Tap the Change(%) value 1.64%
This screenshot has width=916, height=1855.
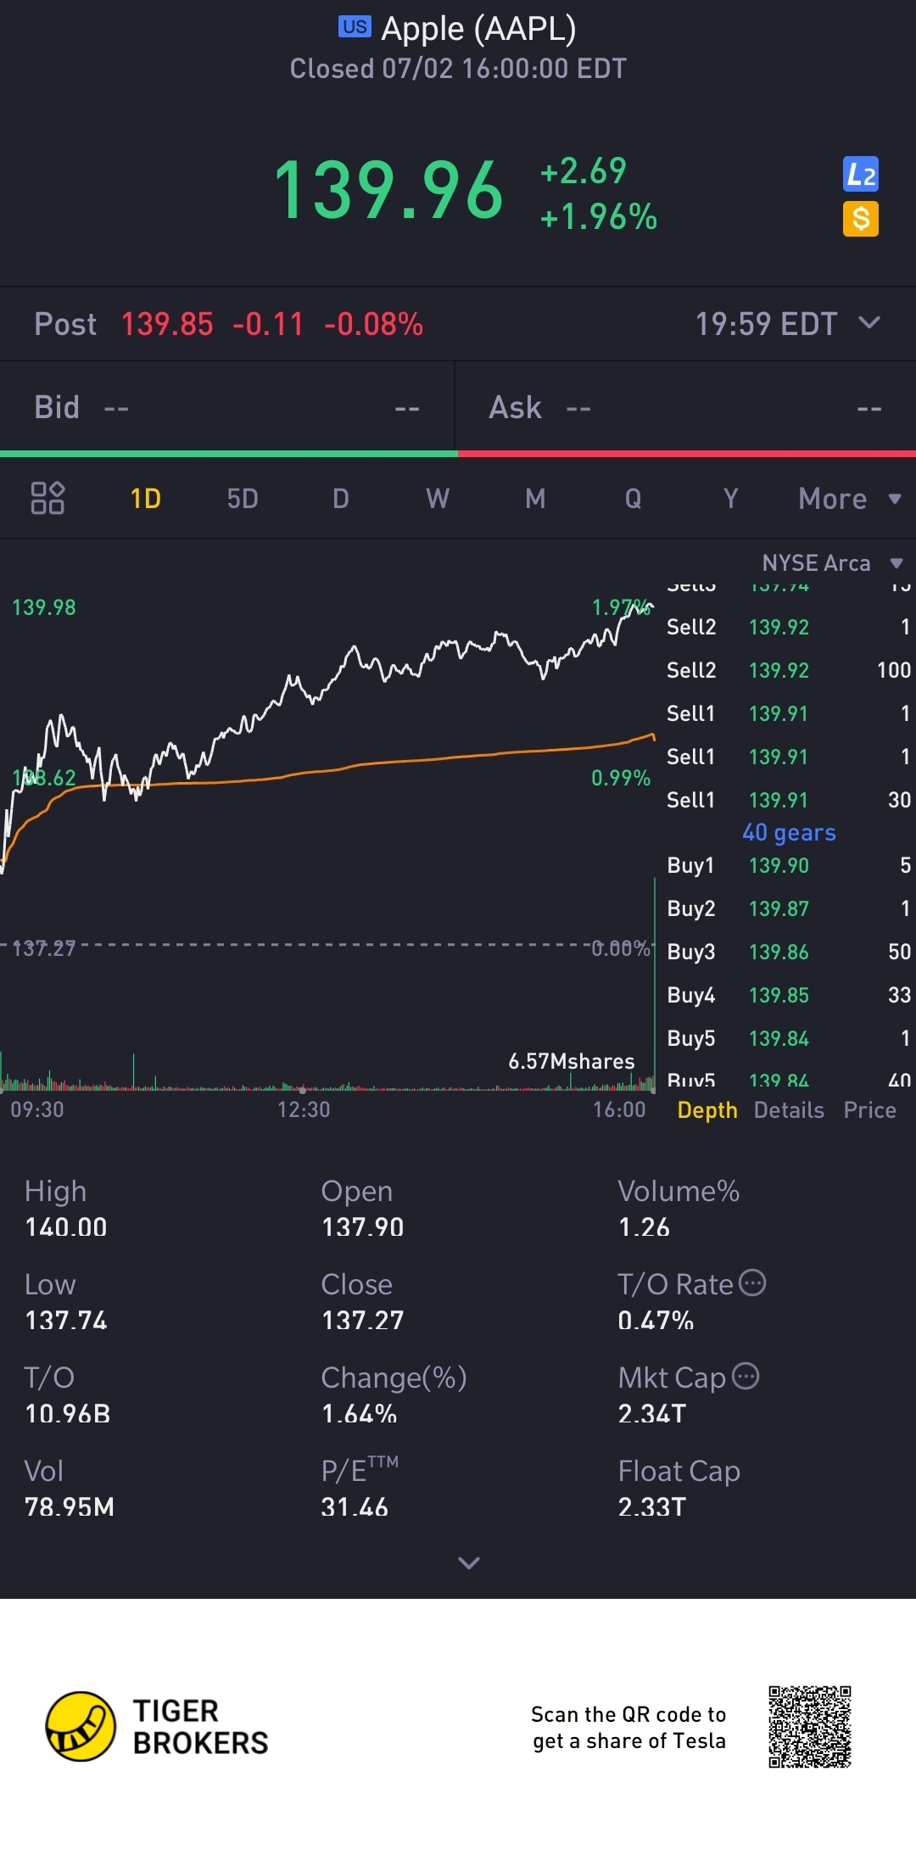pos(360,1414)
